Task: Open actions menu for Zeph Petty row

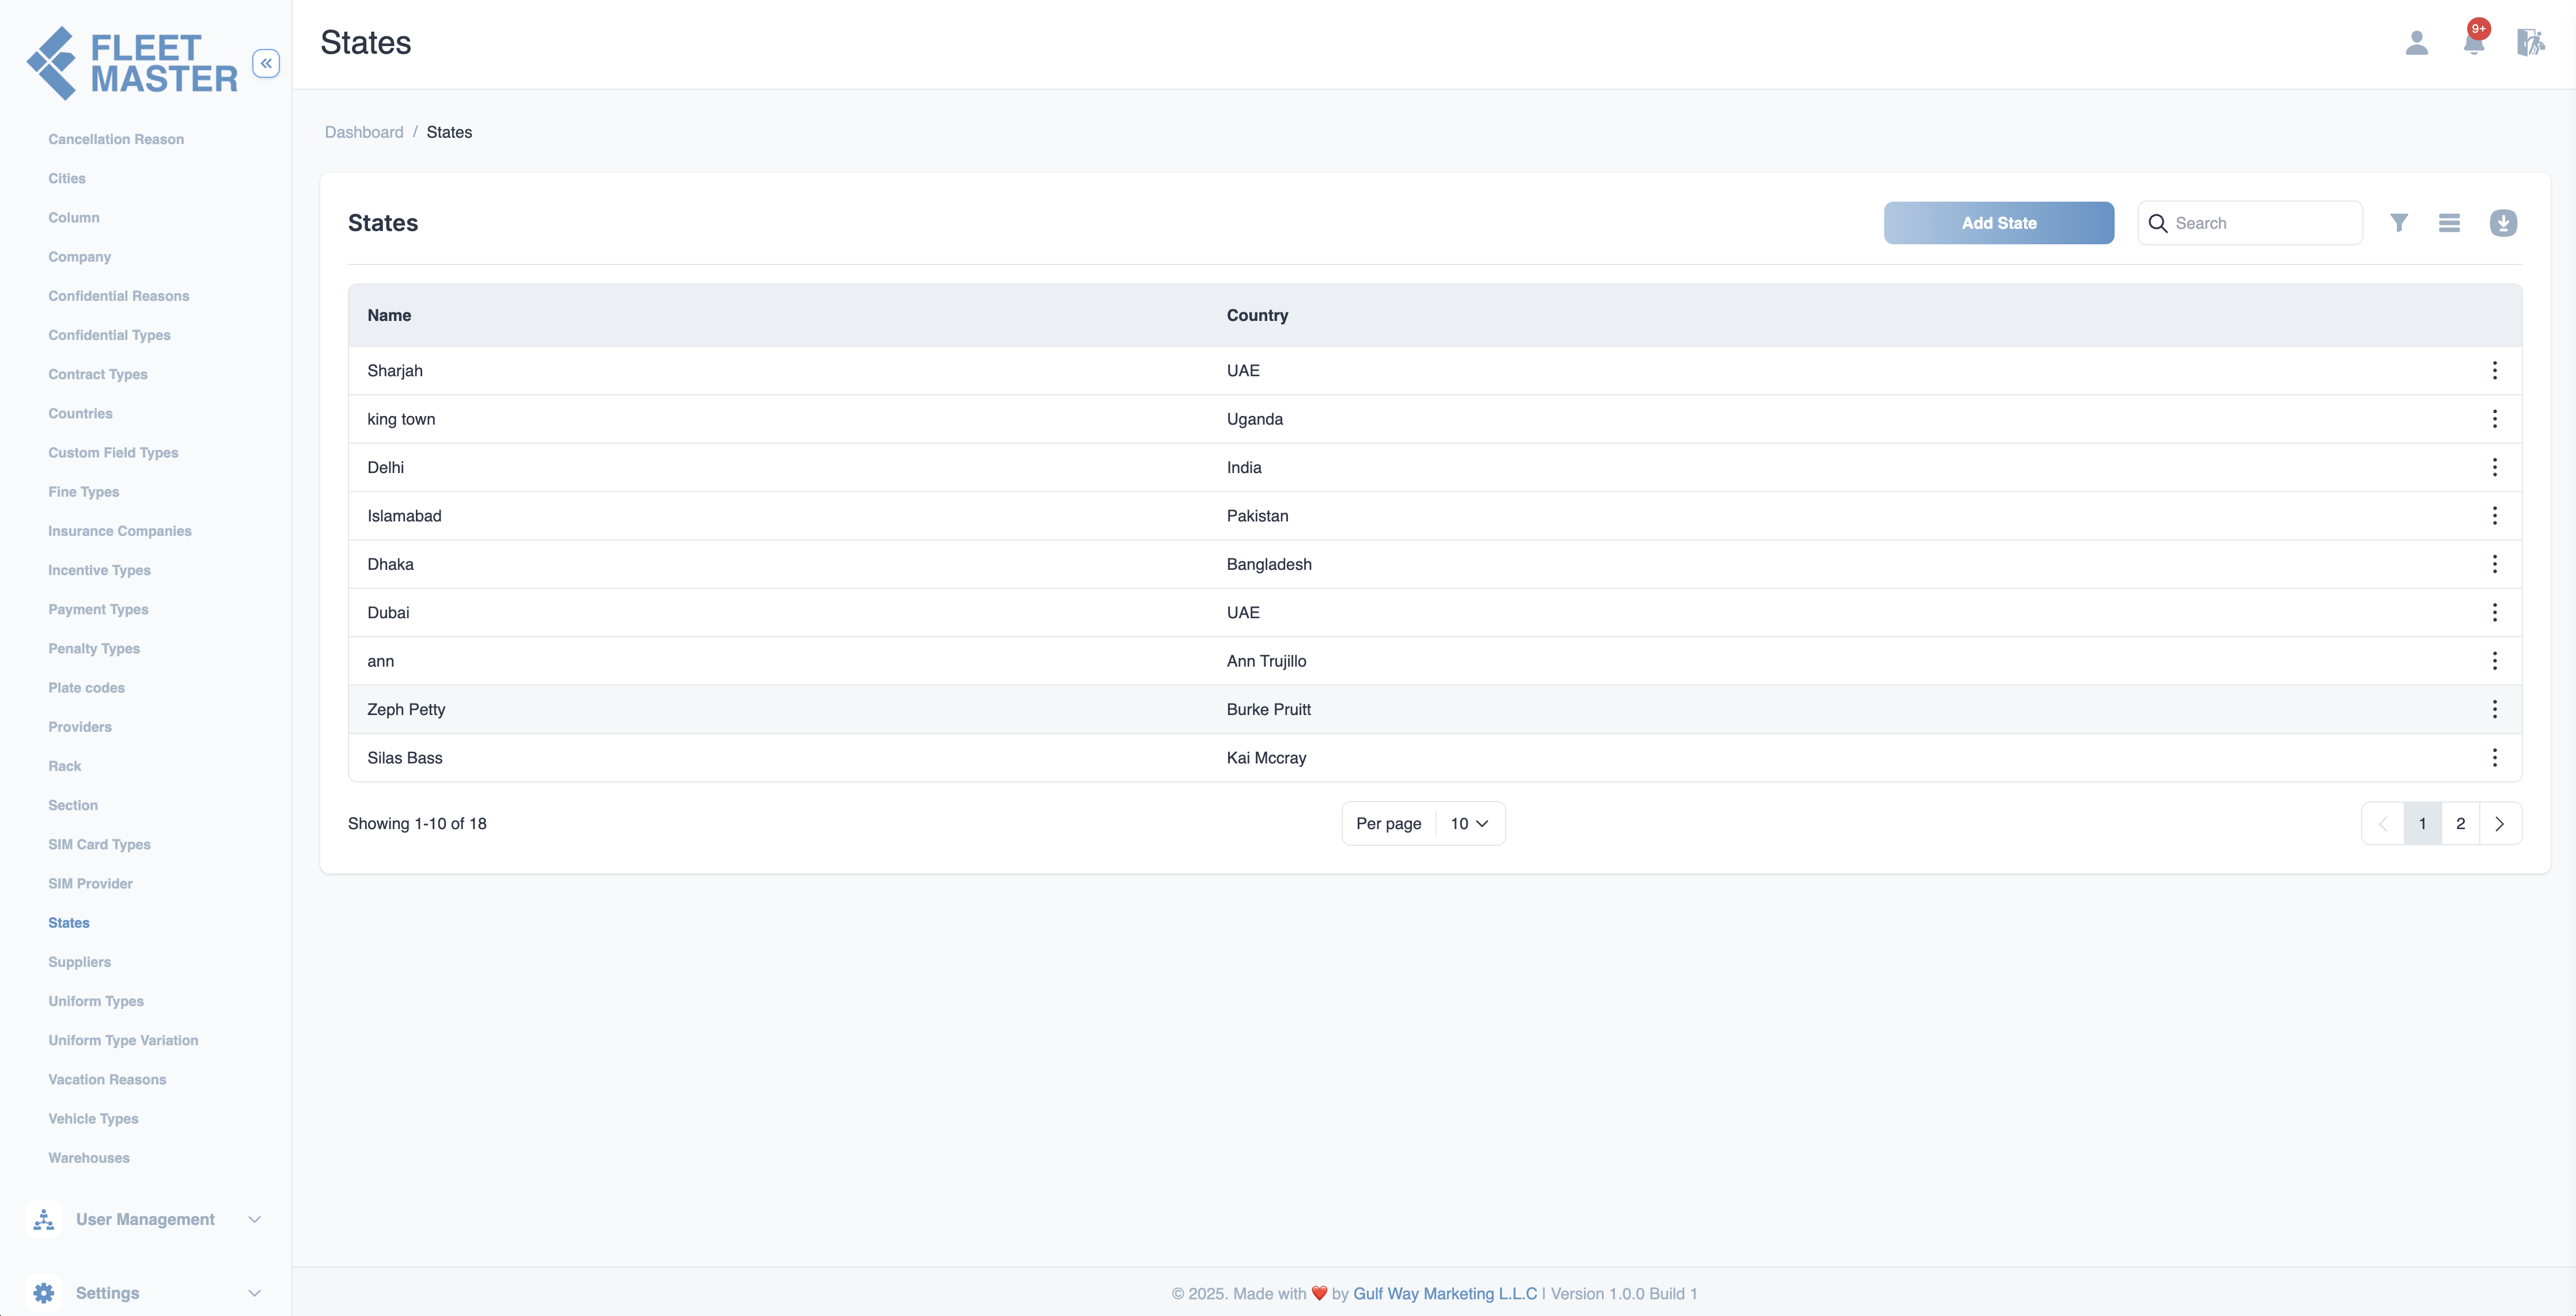Action: coord(2494,709)
